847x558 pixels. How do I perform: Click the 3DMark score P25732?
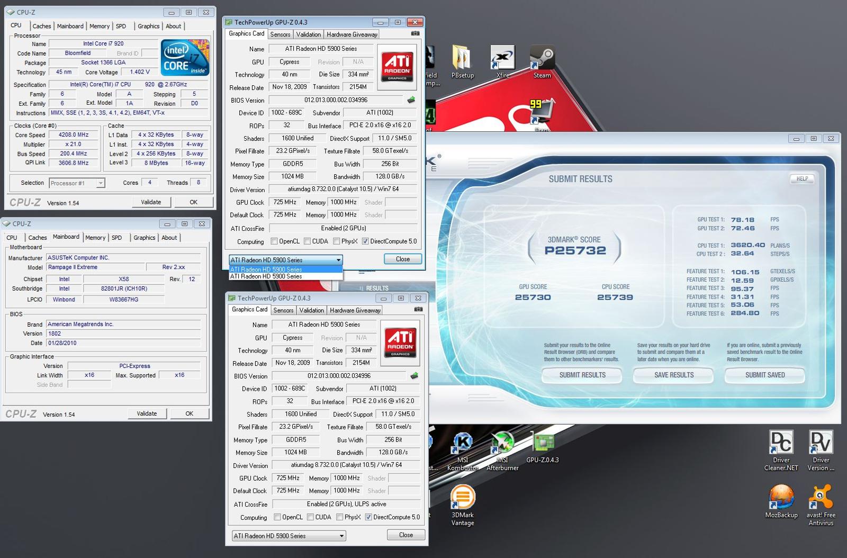pos(575,250)
